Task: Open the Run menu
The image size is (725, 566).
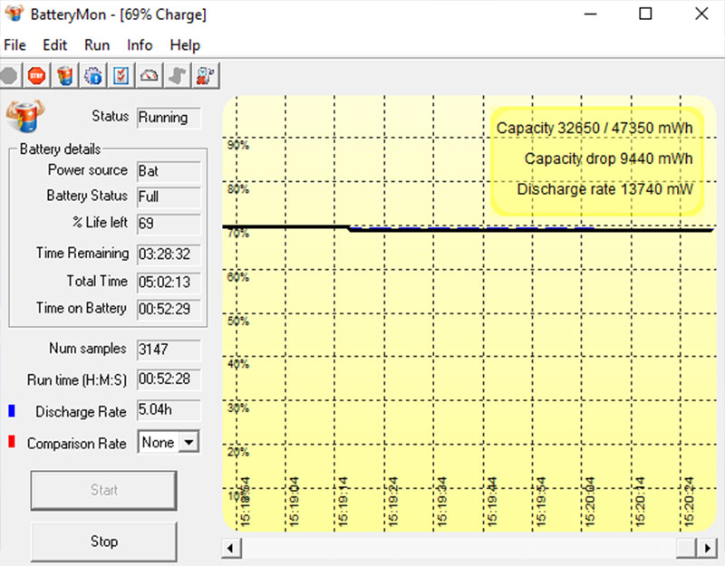Action: 96,44
